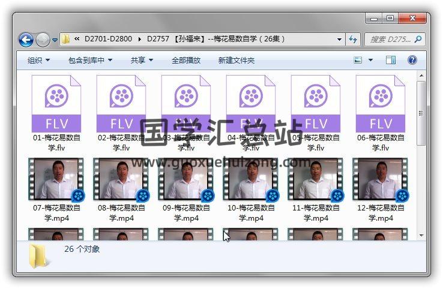Screen dimensions: 443x289
Task: Click the scroll up arrow
Action: tap(421, 76)
